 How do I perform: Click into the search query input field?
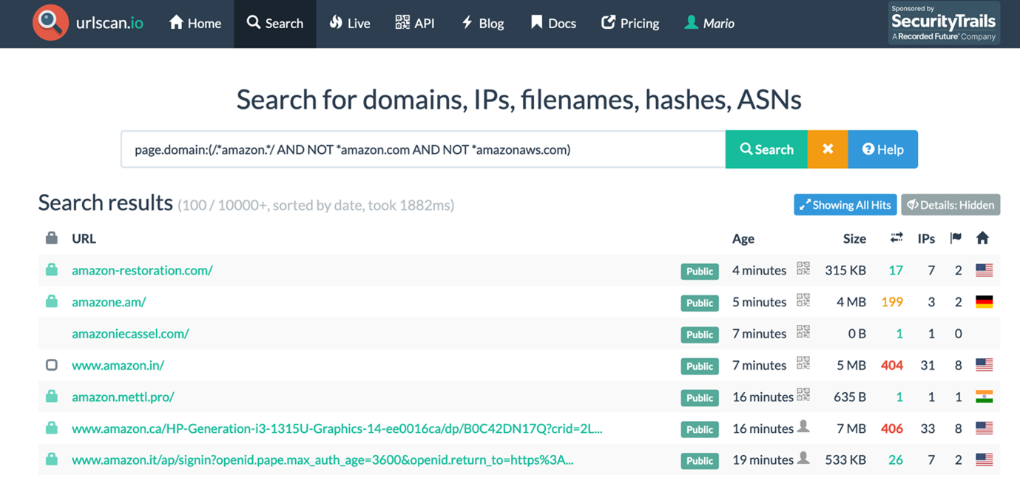click(423, 149)
